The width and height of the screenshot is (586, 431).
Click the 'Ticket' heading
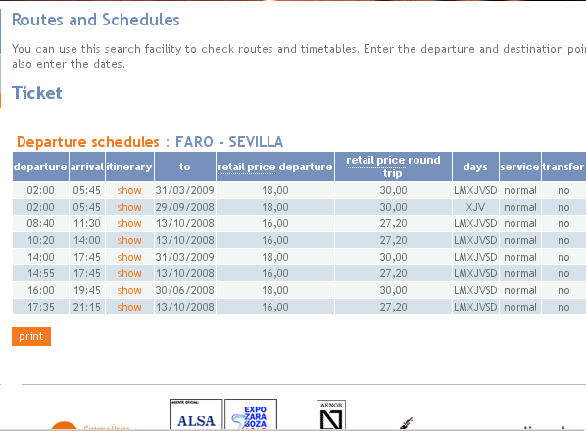click(x=37, y=93)
